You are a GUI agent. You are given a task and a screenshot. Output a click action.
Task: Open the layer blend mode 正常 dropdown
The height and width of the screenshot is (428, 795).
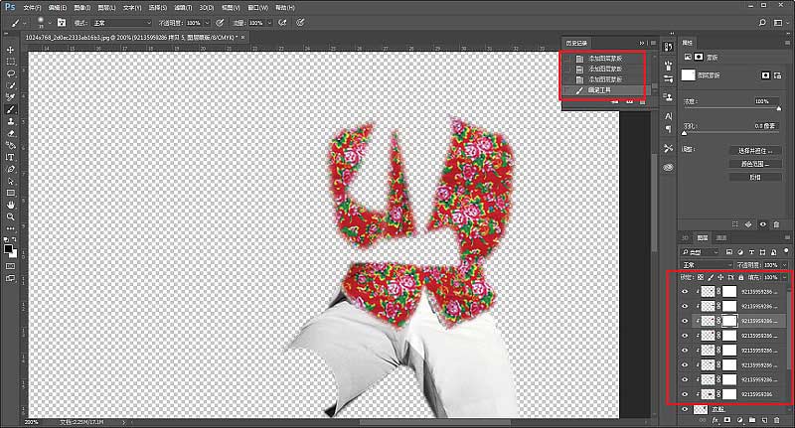[706, 265]
